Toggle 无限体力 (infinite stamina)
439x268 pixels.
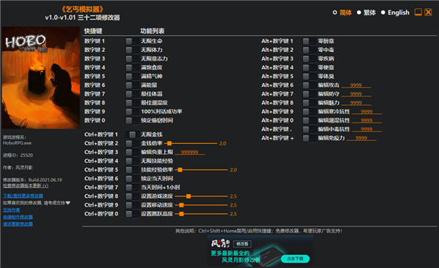tap(132, 50)
